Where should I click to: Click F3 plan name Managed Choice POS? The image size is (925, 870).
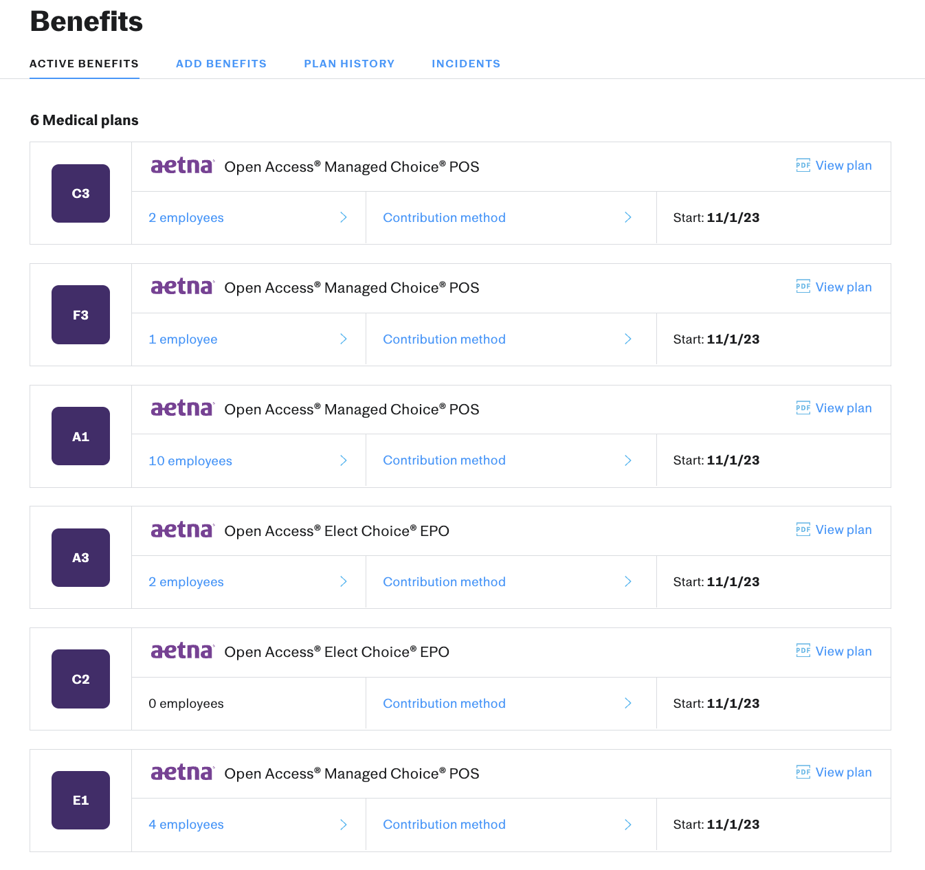click(352, 288)
